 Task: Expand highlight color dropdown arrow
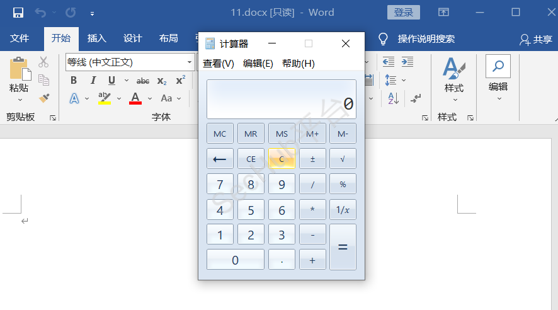[x=119, y=98]
